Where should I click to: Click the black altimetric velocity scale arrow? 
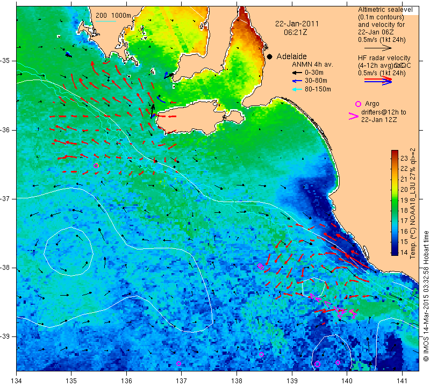[378, 48]
